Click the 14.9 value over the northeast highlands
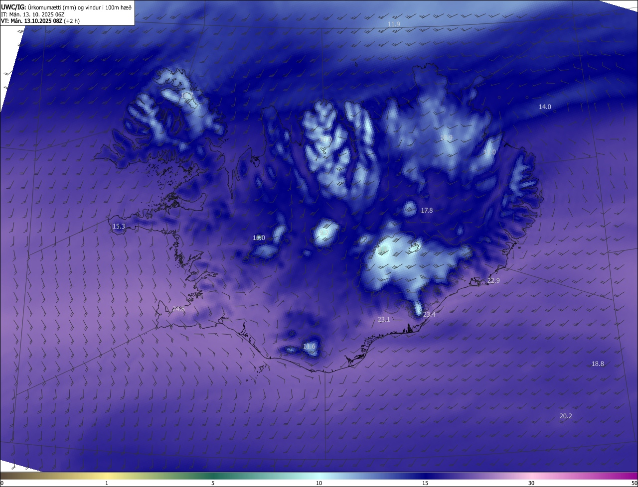Image resolution: width=638 pixels, height=487 pixels. pyautogui.click(x=446, y=138)
